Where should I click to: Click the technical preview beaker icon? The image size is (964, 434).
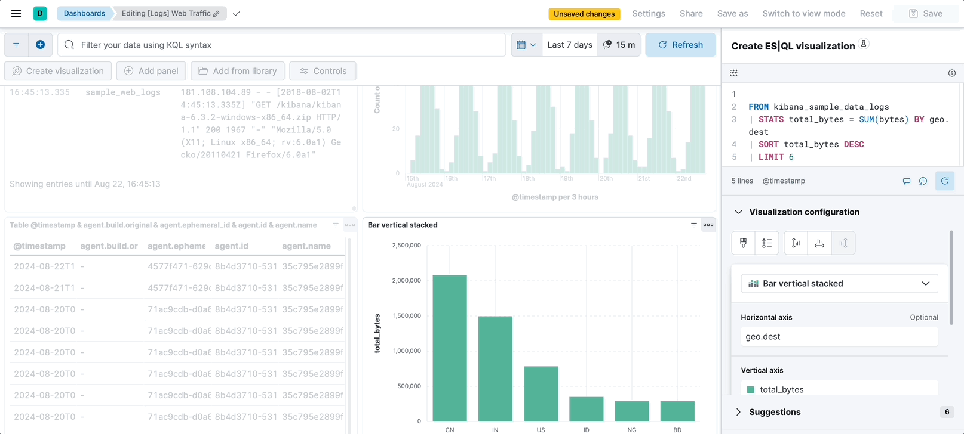point(863,44)
